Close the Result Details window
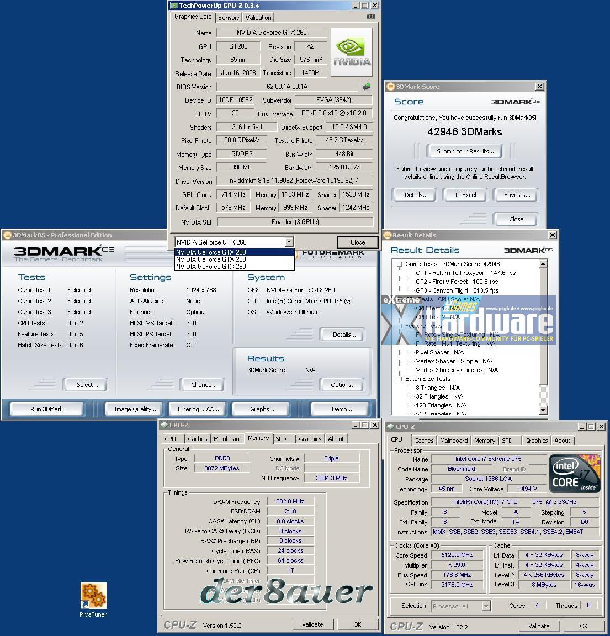This screenshot has width=610, height=636. tap(553, 235)
